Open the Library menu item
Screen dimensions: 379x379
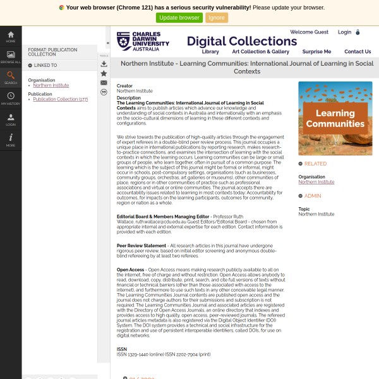click(210, 52)
